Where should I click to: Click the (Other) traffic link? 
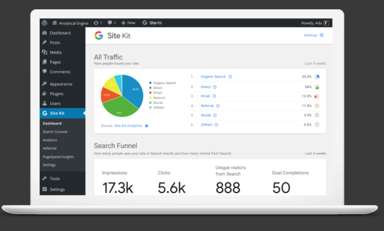tap(206, 125)
